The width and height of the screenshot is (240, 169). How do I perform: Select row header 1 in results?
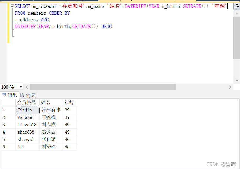tap(8, 110)
